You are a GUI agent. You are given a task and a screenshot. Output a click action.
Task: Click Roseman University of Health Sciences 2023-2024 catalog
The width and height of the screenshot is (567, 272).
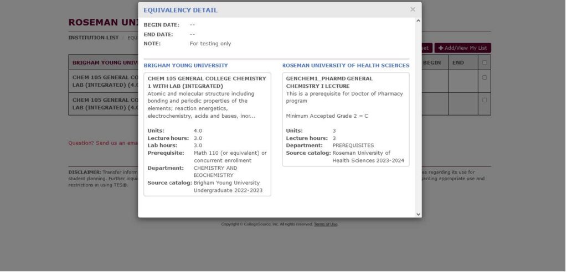[x=368, y=157]
